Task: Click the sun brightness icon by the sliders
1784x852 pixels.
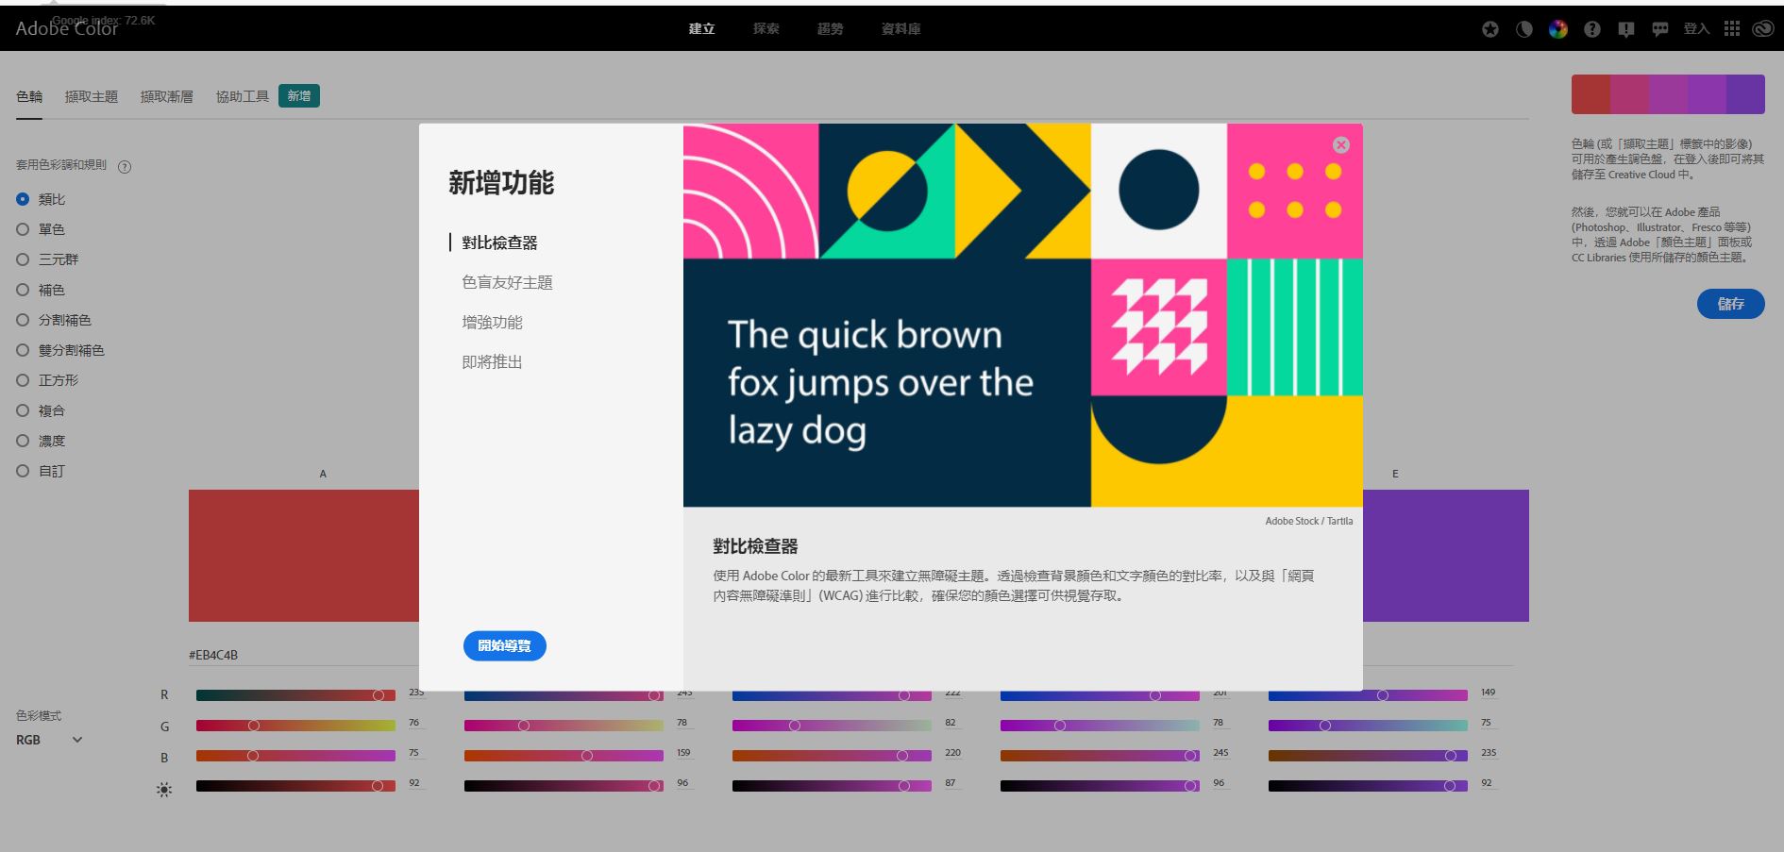Action: (164, 790)
